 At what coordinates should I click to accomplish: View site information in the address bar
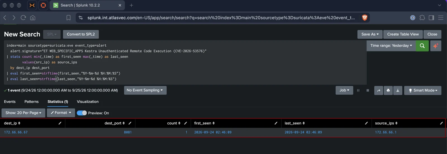click(x=81, y=18)
